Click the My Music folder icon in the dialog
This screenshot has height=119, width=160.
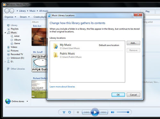pyautogui.click(x=56, y=46)
